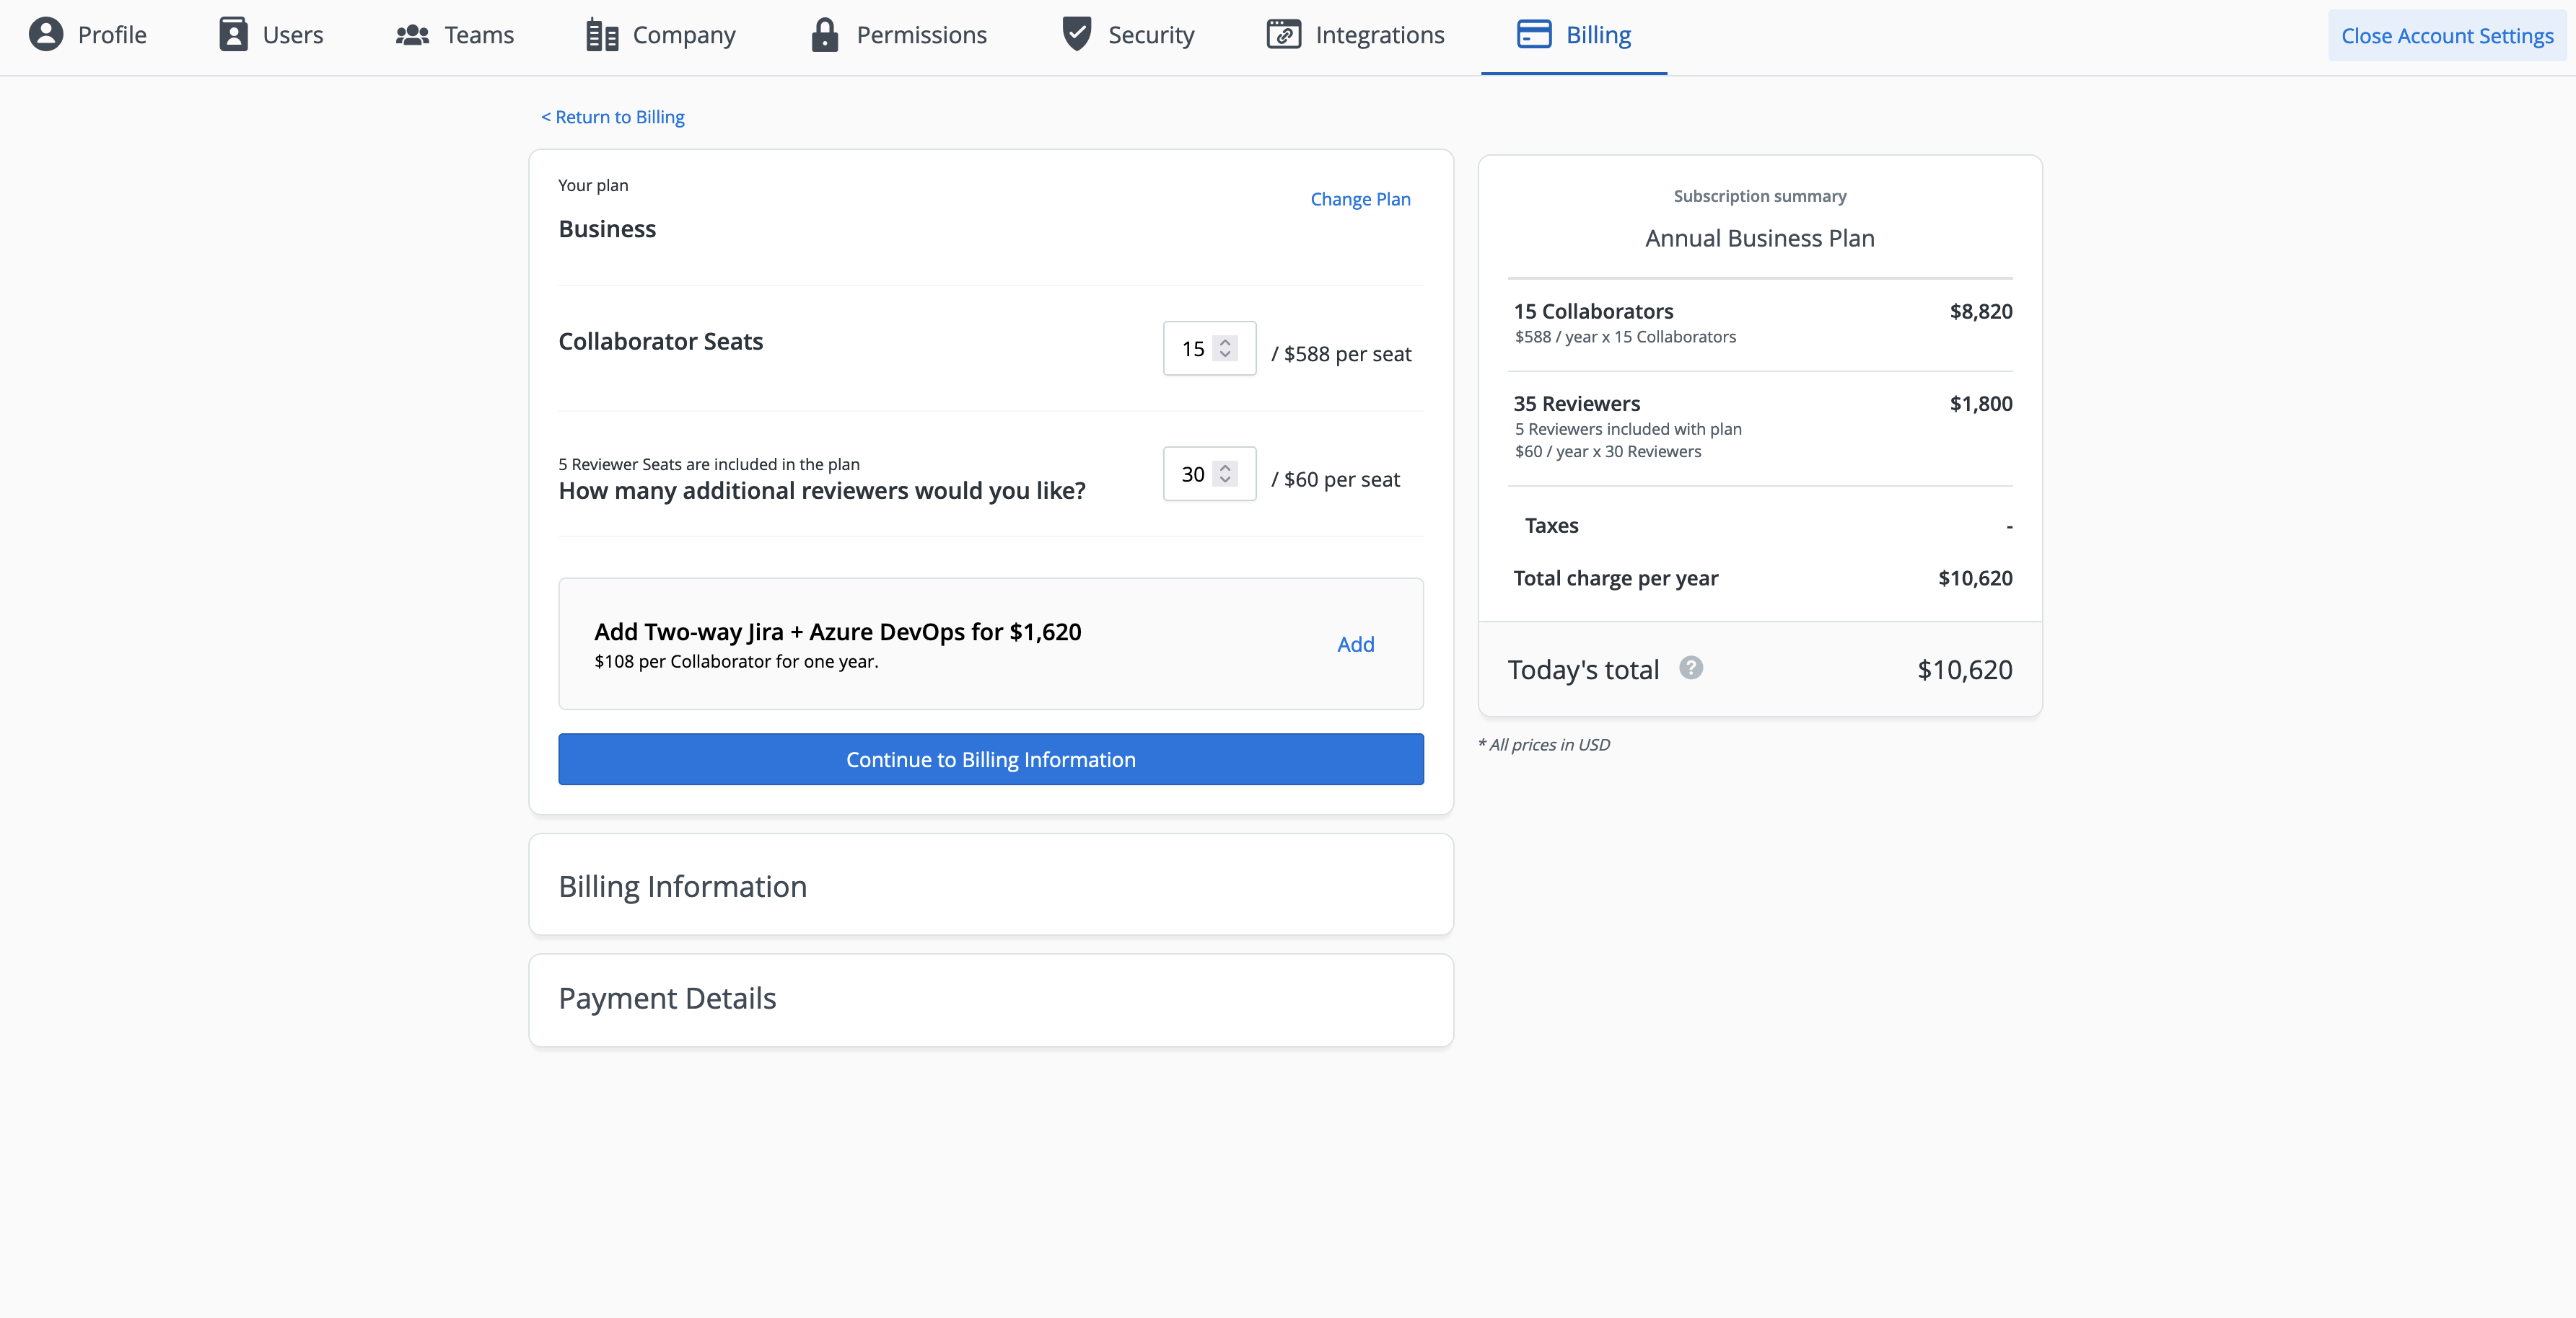Click the Permissions padlock icon
This screenshot has height=1318, width=2576.
tap(824, 35)
